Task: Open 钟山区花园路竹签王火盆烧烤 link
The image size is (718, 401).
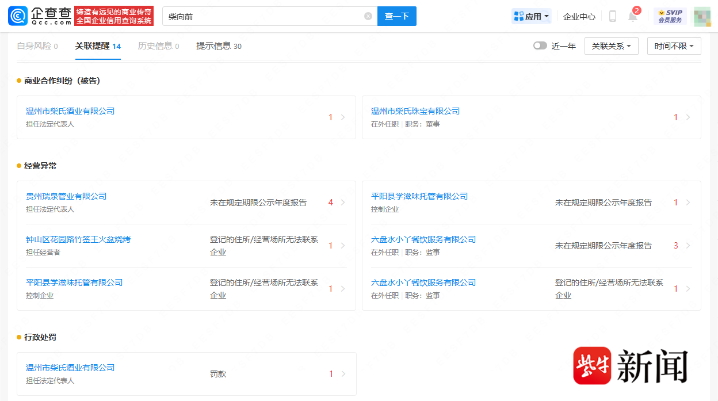Action: pos(78,239)
